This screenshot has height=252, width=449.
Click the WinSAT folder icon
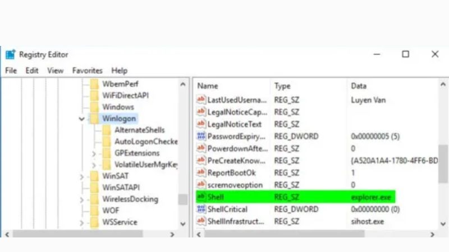pos(94,176)
